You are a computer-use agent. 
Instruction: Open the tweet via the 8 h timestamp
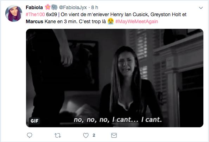coord(95,7)
